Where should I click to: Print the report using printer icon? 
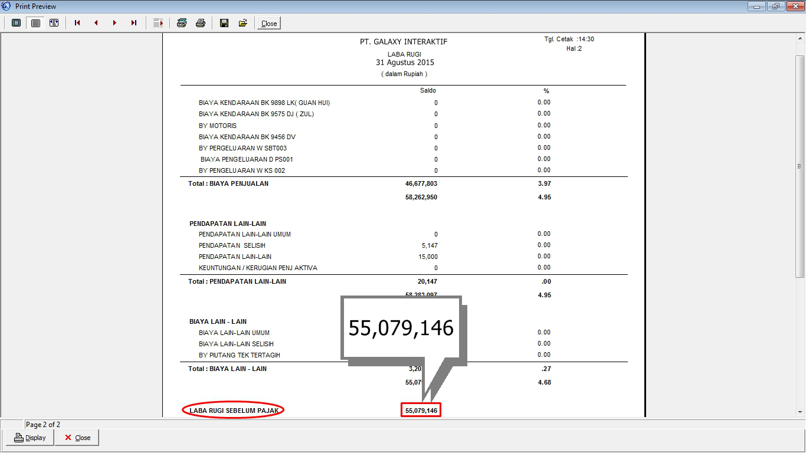coord(201,23)
